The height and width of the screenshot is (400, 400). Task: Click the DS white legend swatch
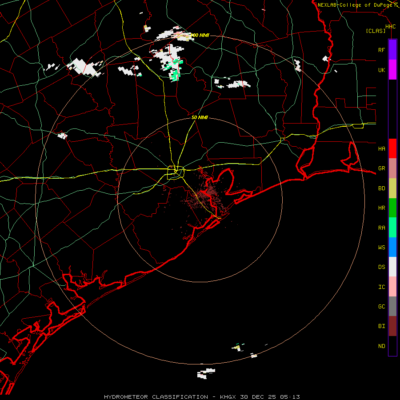392,267
